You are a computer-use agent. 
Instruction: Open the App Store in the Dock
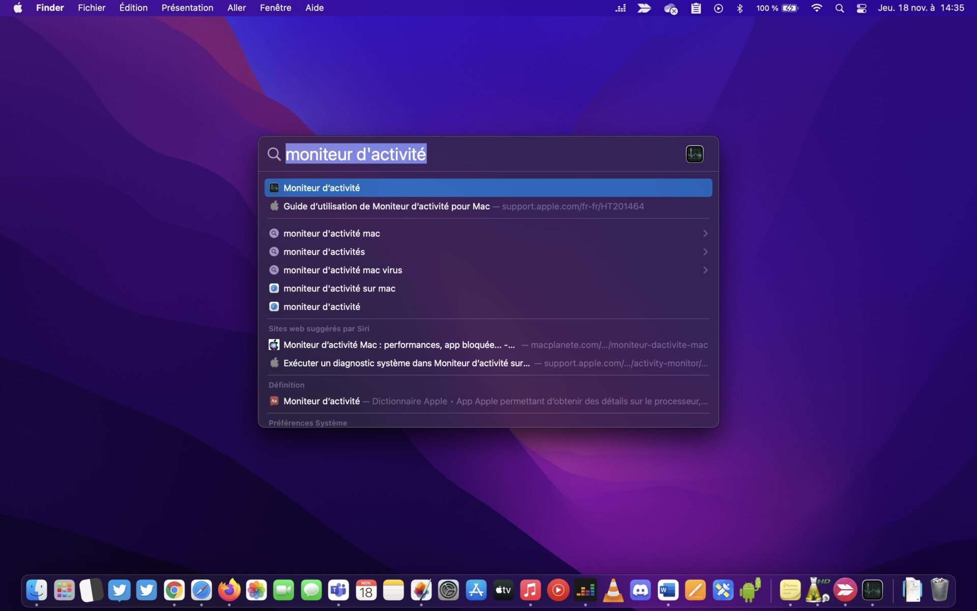(x=476, y=590)
